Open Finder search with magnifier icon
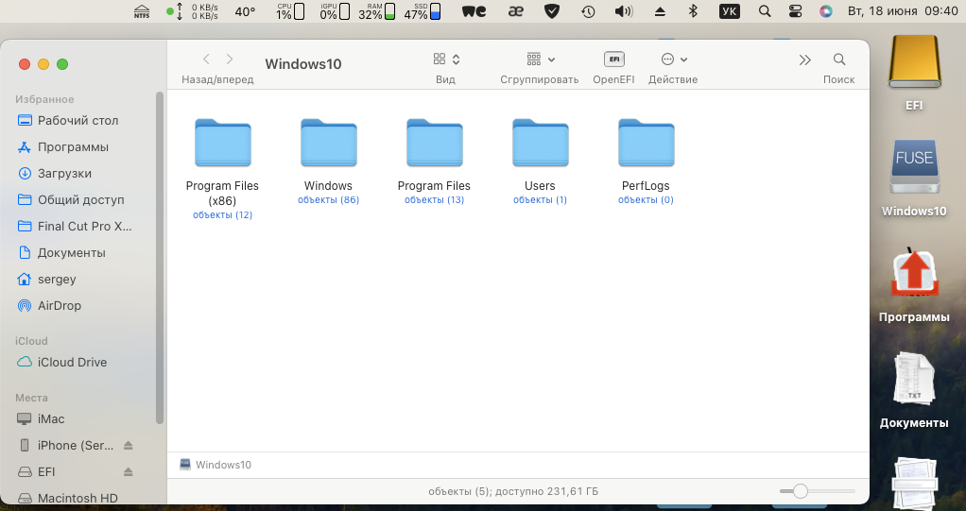 pyautogui.click(x=839, y=60)
